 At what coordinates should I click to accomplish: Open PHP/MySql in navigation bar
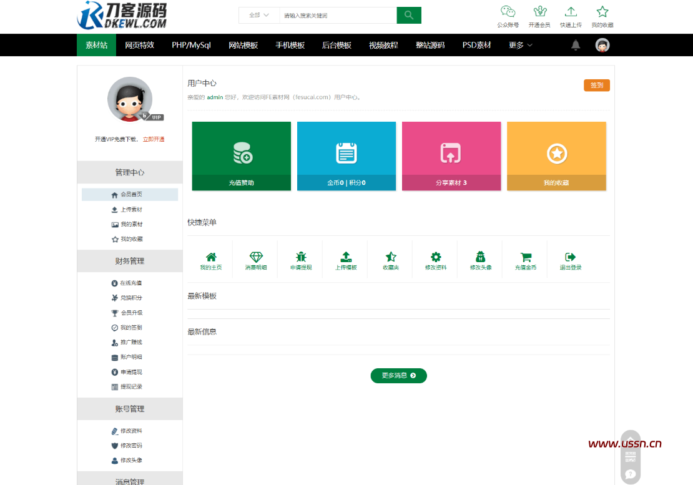192,45
